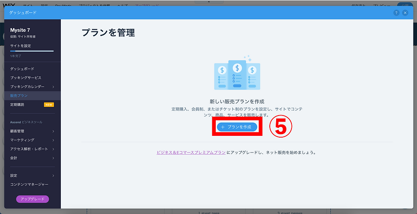Open 会計 menu item
The height and width of the screenshot is (214, 417).
[14, 158]
